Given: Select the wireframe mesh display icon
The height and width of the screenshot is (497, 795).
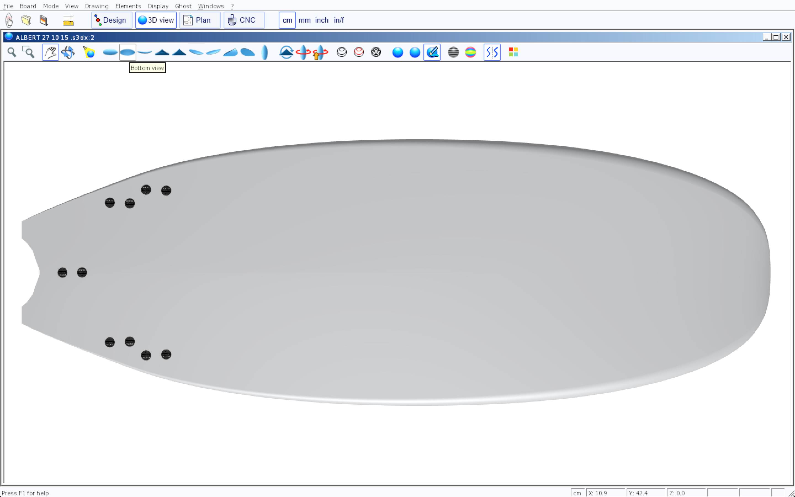Looking at the screenshot, I should pos(376,52).
